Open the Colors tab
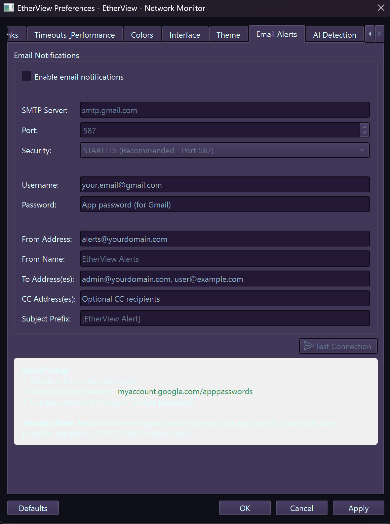 pyautogui.click(x=142, y=35)
